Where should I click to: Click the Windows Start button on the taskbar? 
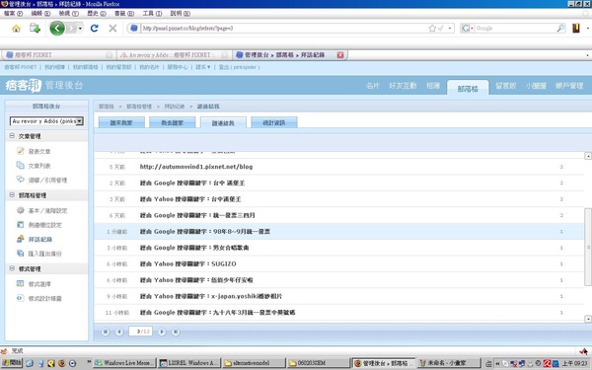(12, 363)
